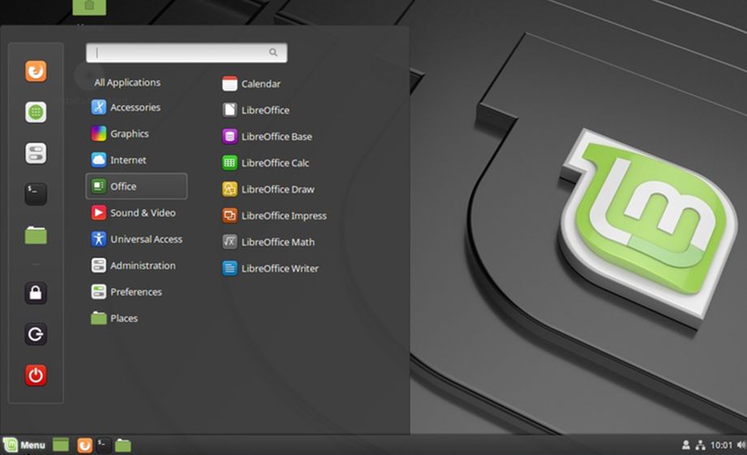
Task: Open LibreOffice Writer
Action: (279, 268)
